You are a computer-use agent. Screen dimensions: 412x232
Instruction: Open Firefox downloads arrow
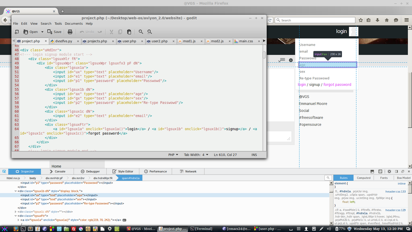378,20
